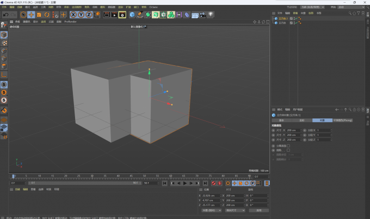
Task: Open the Coordinates tab in Attributes
Action: click(x=302, y=120)
